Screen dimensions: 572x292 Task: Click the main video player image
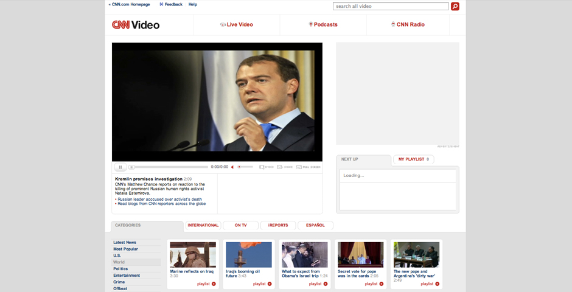[x=217, y=102]
